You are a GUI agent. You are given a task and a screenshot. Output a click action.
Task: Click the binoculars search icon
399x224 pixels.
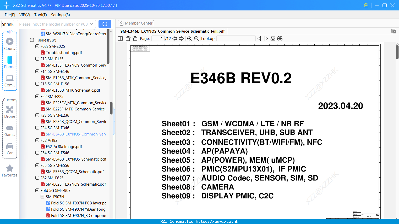coord(280,38)
